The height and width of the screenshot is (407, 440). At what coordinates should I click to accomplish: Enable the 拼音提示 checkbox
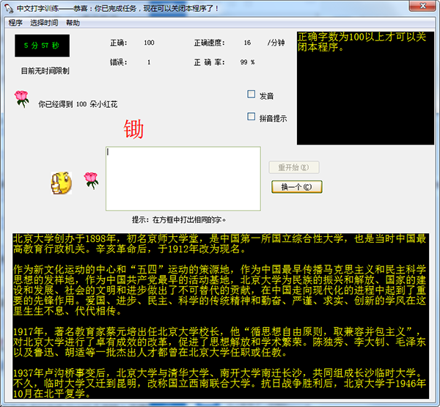coord(251,117)
